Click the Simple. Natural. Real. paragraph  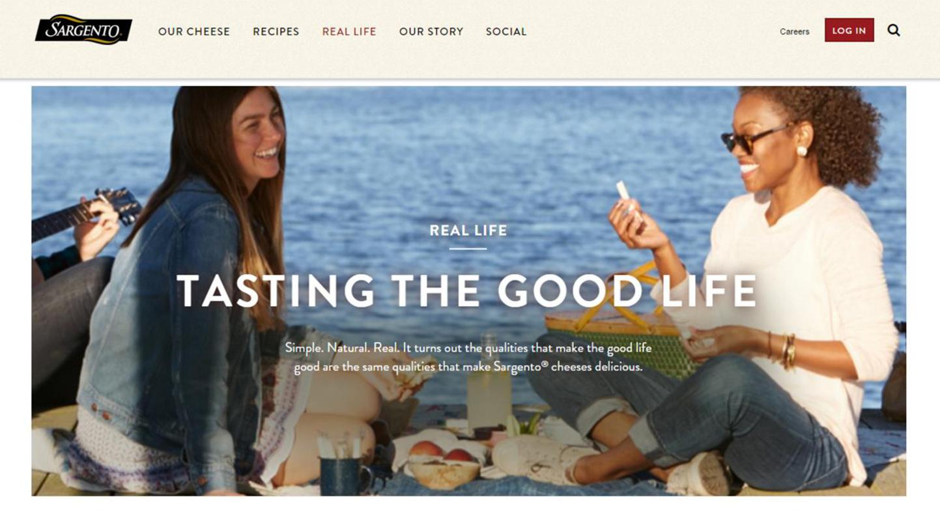click(x=468, y=357)
